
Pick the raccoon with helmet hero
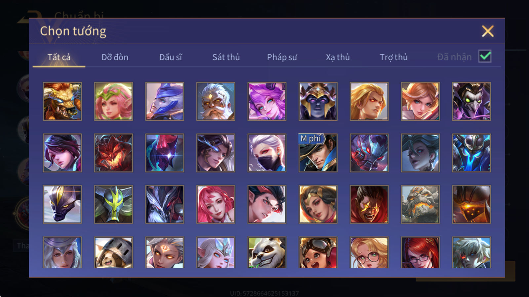pos(113,252)
